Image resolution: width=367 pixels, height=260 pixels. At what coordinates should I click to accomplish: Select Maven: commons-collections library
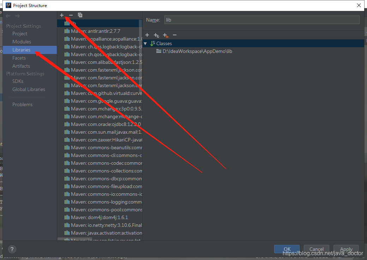(x=100, y=171)
